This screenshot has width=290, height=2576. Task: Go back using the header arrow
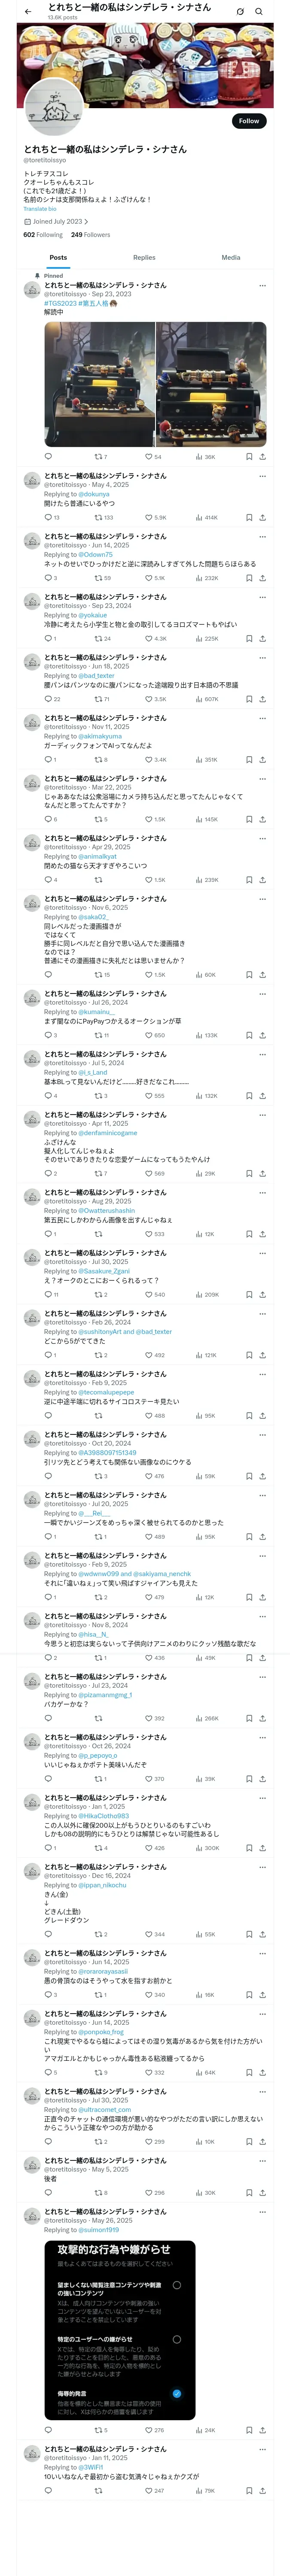tap(28, 12)
